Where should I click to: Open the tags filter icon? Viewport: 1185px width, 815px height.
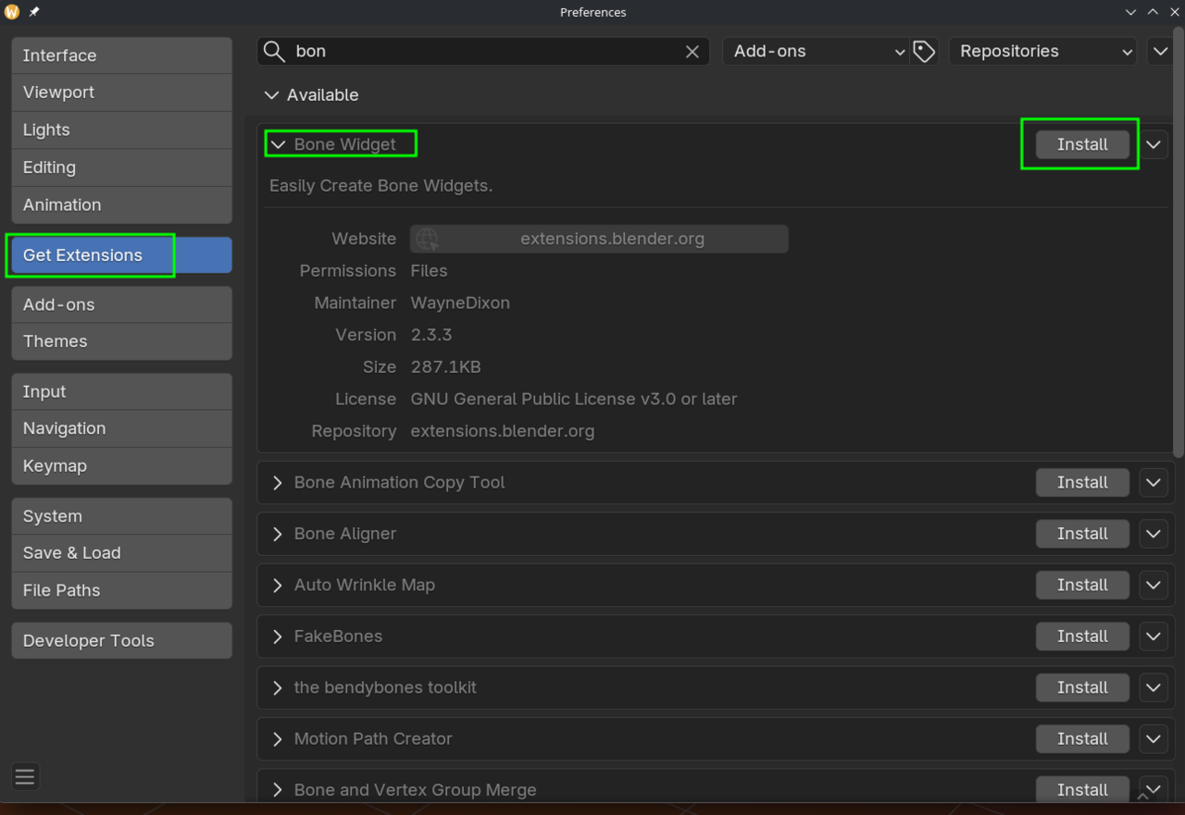point(924,52)
